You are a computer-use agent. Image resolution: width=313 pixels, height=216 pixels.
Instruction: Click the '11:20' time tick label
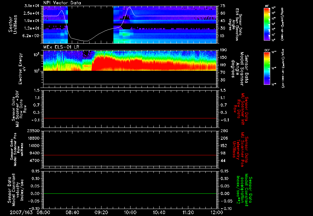pos(188,212)
